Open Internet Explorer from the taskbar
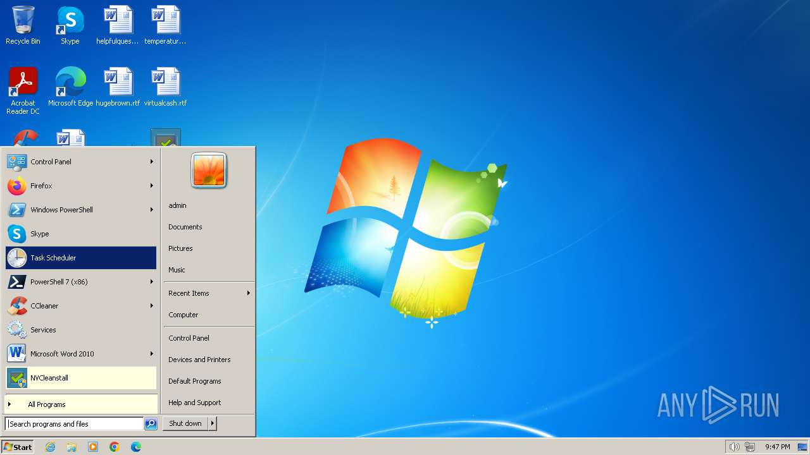The width and height of the screenshot is (810, 455). [50, 447]
